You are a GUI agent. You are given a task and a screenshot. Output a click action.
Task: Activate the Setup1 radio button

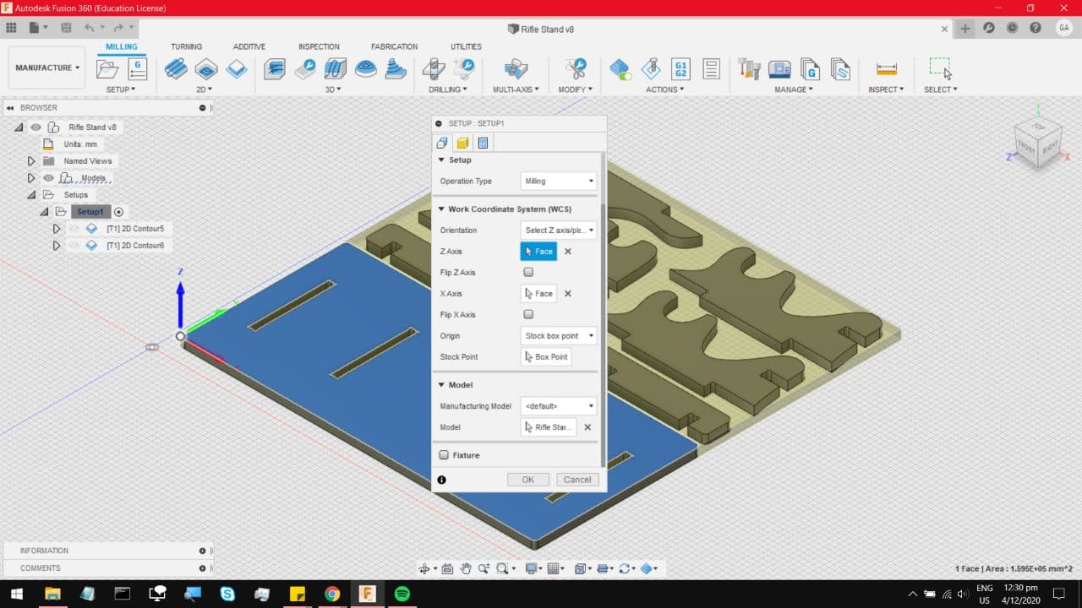pos(118,212)
